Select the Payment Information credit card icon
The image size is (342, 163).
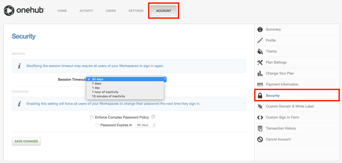tap(260, 84)
